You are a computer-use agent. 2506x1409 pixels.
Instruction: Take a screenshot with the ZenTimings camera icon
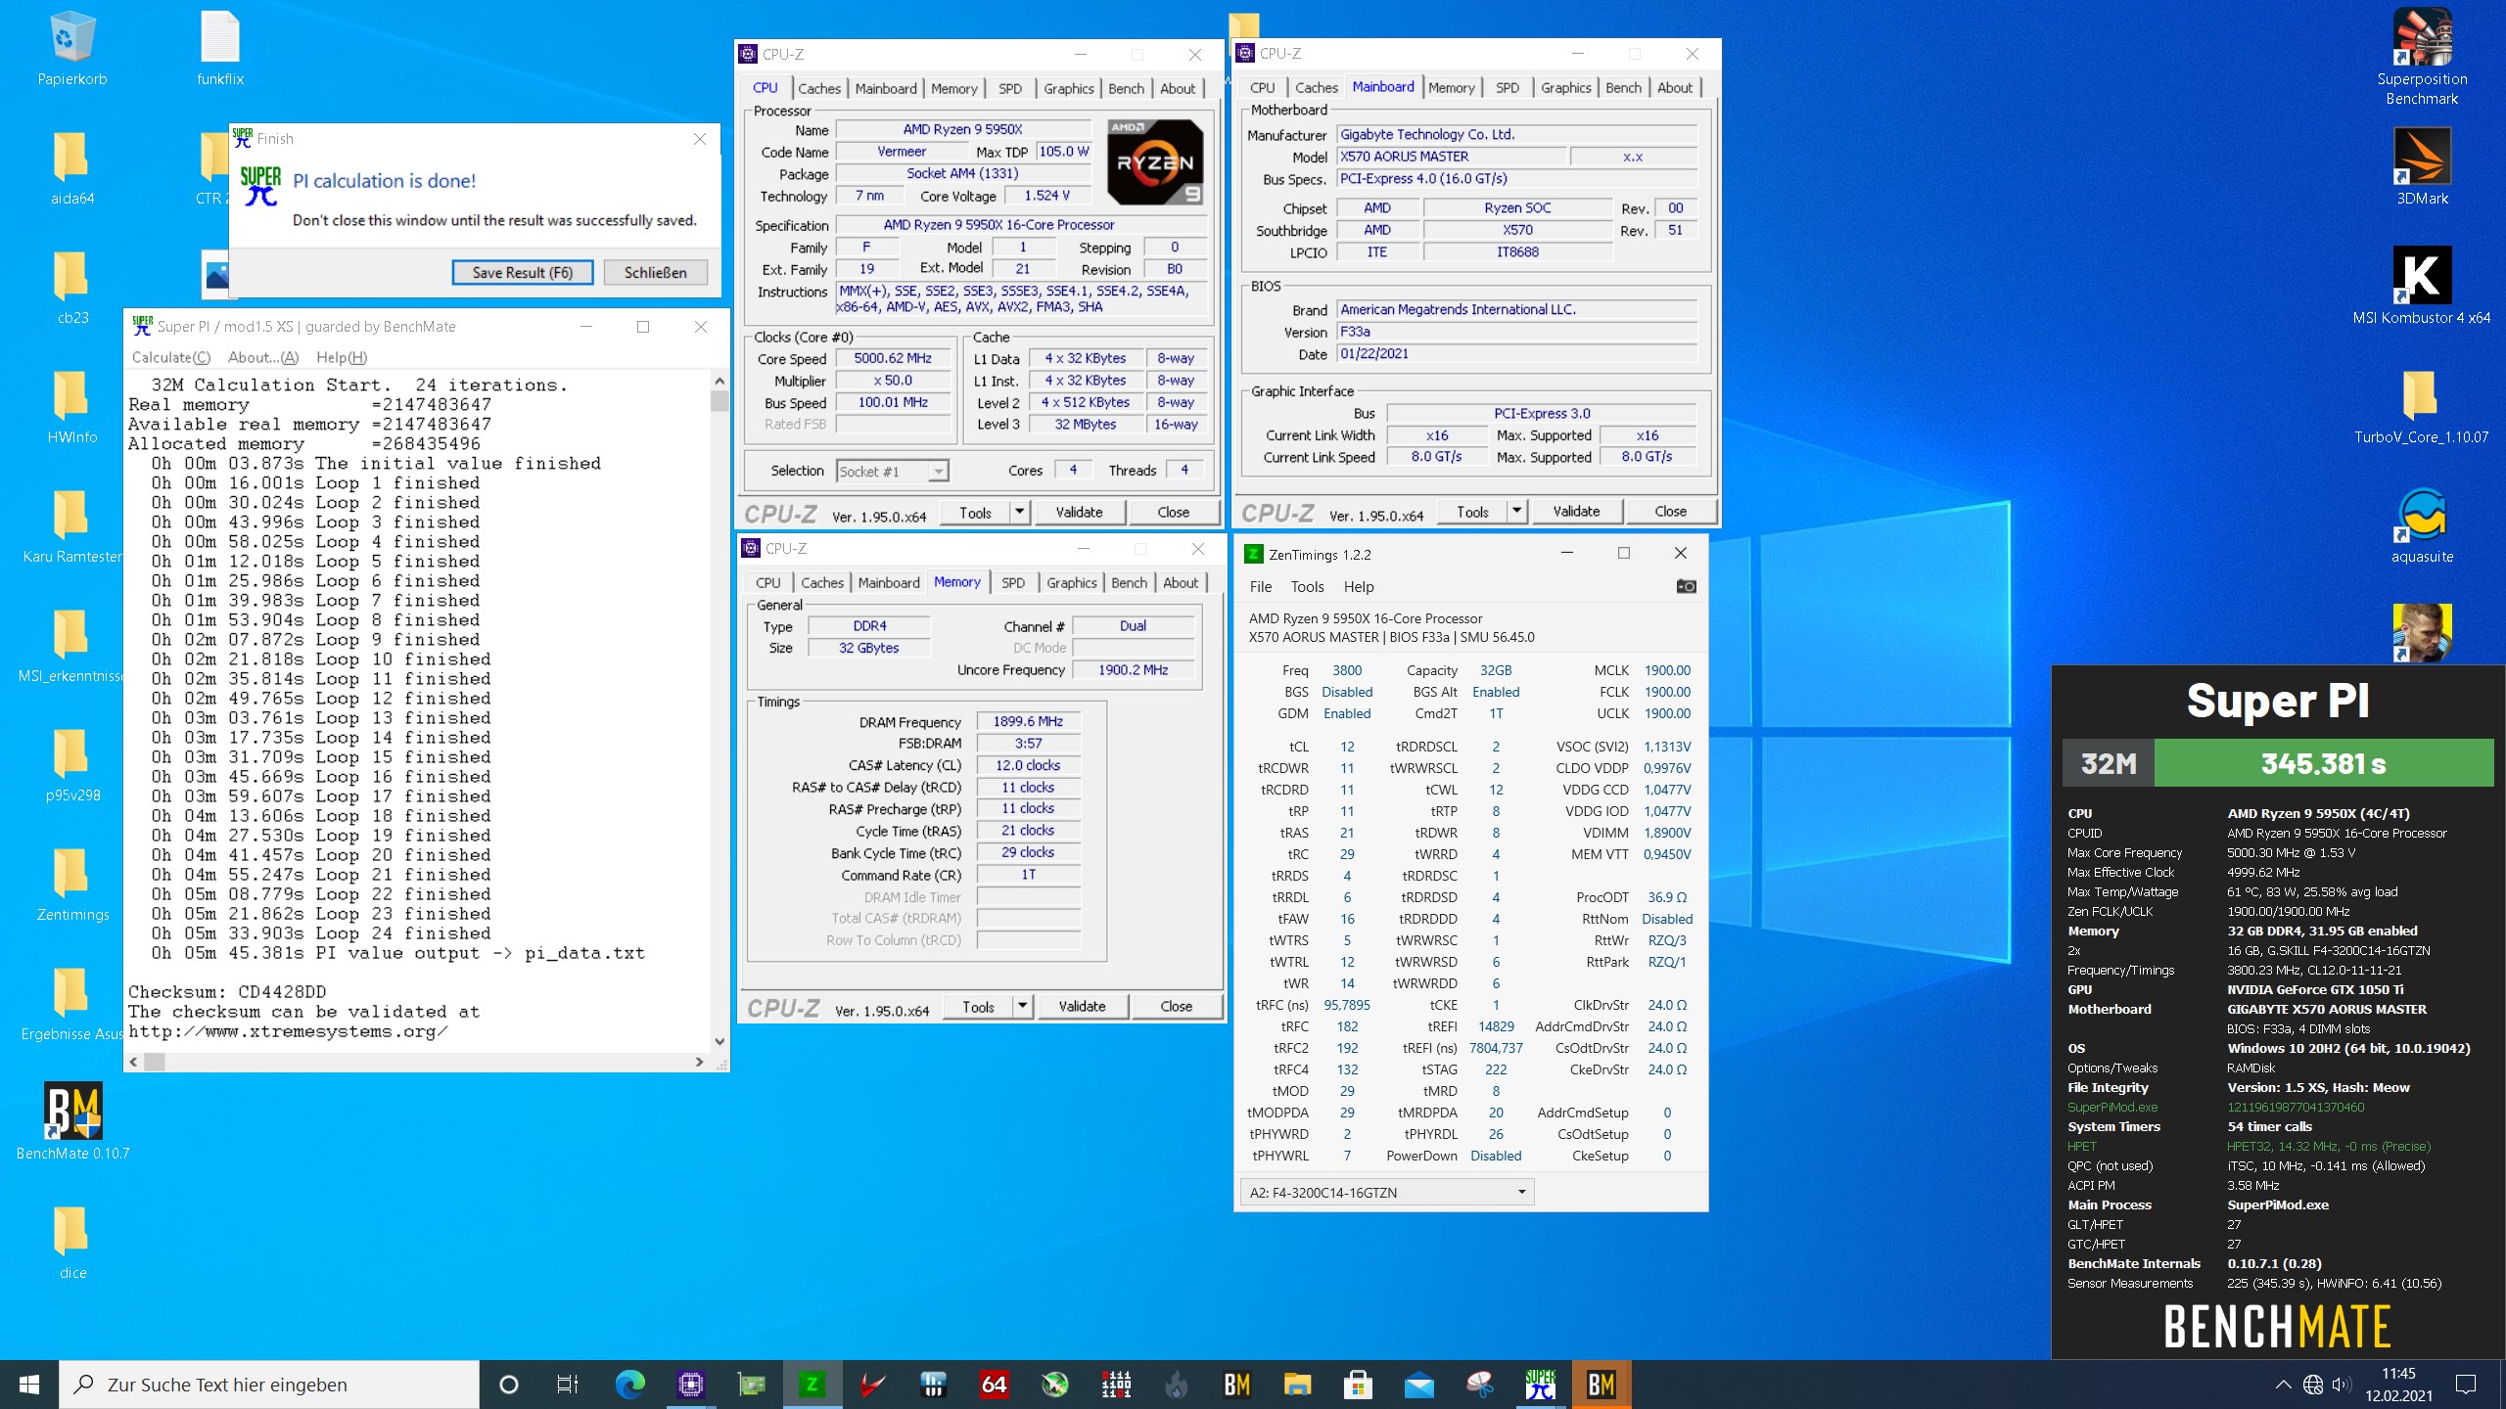(1686, 586)
